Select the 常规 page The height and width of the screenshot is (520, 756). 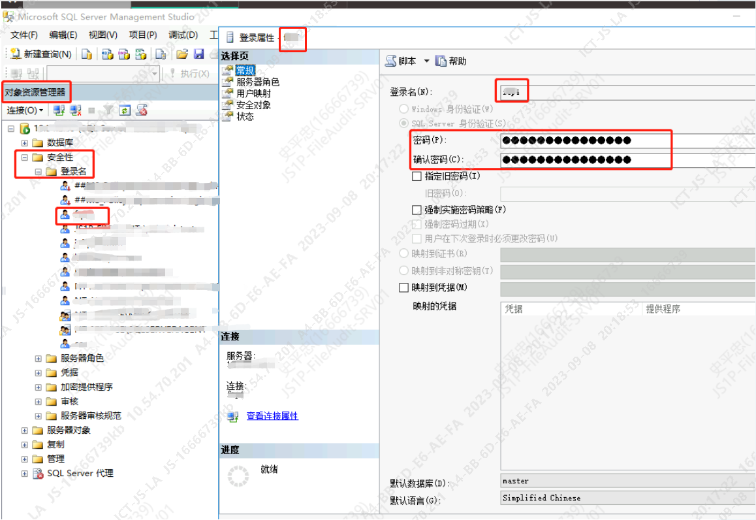point(245,71)
